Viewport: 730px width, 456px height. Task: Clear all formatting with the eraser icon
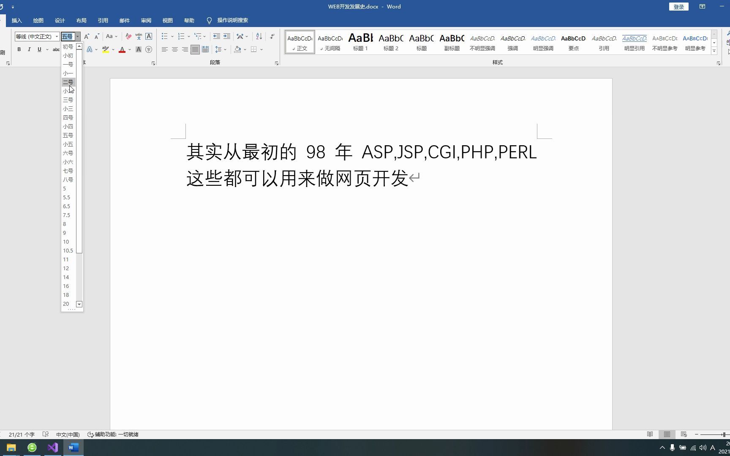128,36
